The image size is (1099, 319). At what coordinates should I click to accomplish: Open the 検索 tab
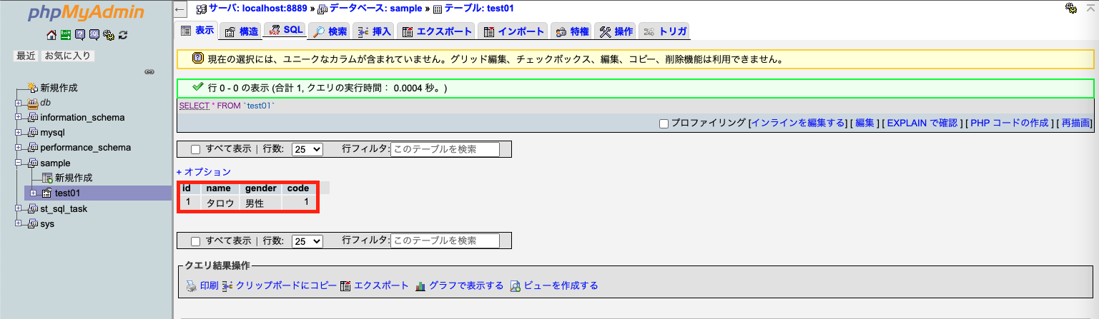click(x=330, y=31)
